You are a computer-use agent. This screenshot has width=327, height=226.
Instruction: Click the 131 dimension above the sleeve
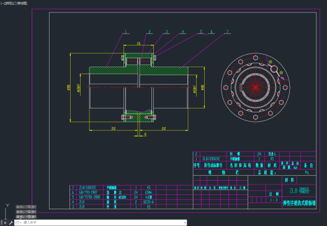coord(138,43)
